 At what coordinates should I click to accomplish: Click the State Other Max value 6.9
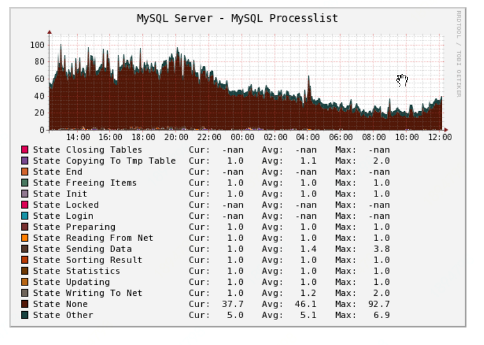tap(381, 315)
